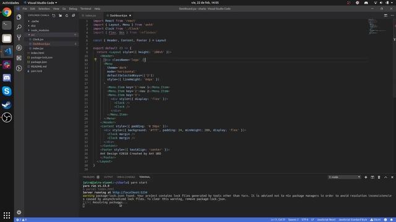Switch to the Debug Console panel tab
Image resolution: width=396 pixels, height=222 pixels.
pos(126,177)
